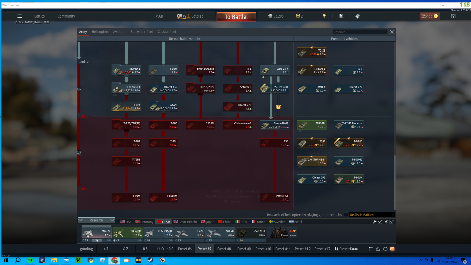This screenshot has height=265, width=471.
Task: Switch to the Coastal fleet tab
Action: pyautogui.click(x=167, y=32)
